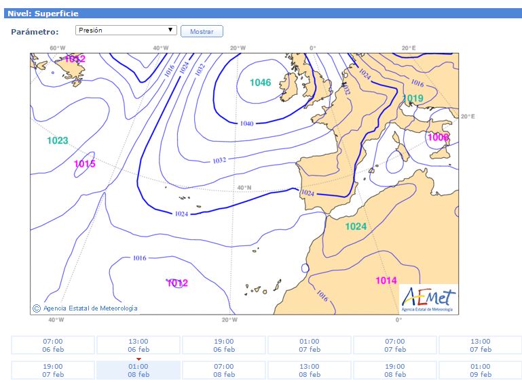Select the 19:00 06 feb forecast time
Viewport: 522px width, 383px height.
pos(224,345)
